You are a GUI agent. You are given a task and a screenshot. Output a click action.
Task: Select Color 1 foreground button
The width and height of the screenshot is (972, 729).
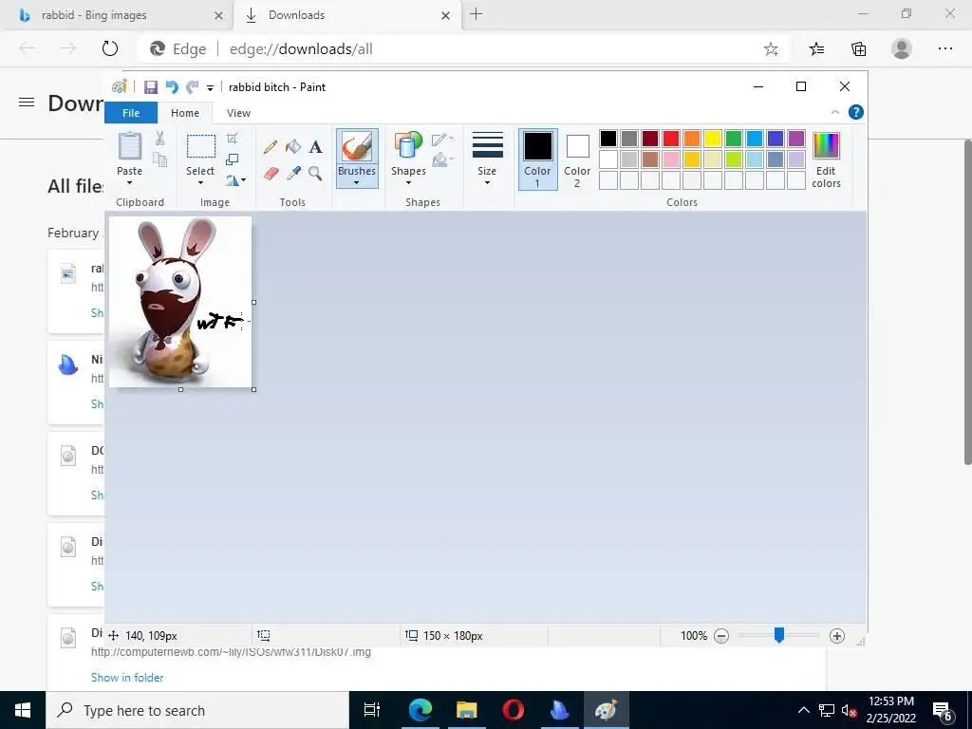pos(537,159)
